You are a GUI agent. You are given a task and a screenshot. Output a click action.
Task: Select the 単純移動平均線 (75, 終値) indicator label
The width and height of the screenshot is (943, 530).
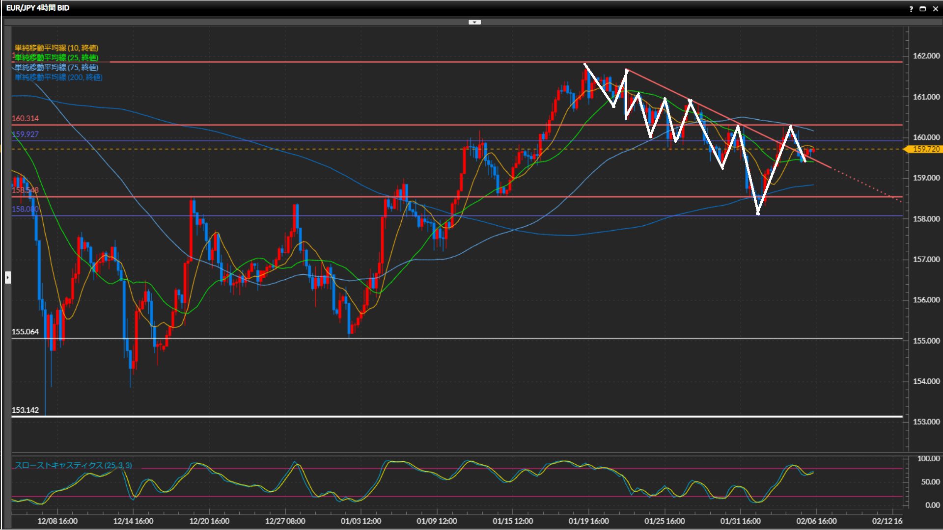[56, 67]
